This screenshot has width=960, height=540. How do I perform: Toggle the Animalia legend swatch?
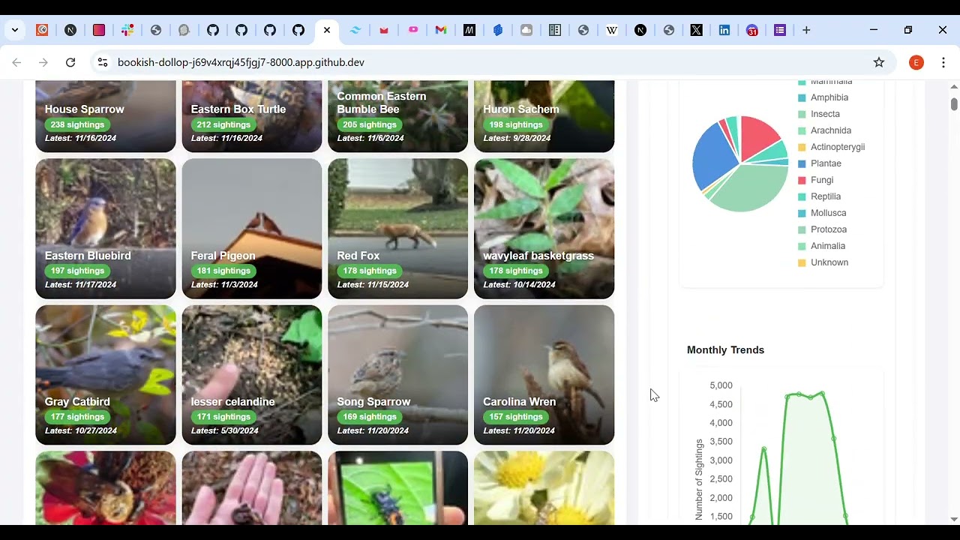coord(802,246)
